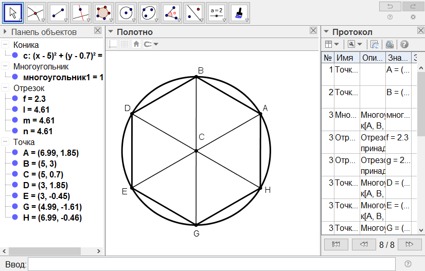Step back one construction step
The height and width of the screenshot is (271, 425).
tap(364, 244)
